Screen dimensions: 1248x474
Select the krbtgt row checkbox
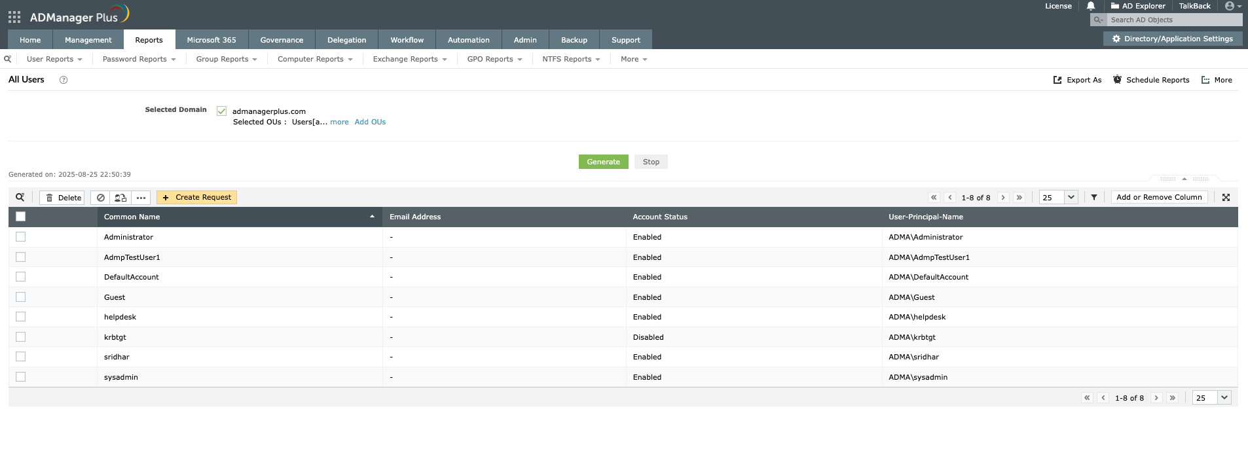[x=20, y=337]
